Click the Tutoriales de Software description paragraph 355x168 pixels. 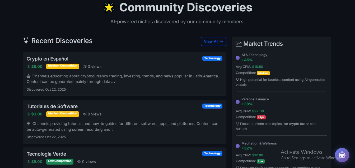(123, 127)
